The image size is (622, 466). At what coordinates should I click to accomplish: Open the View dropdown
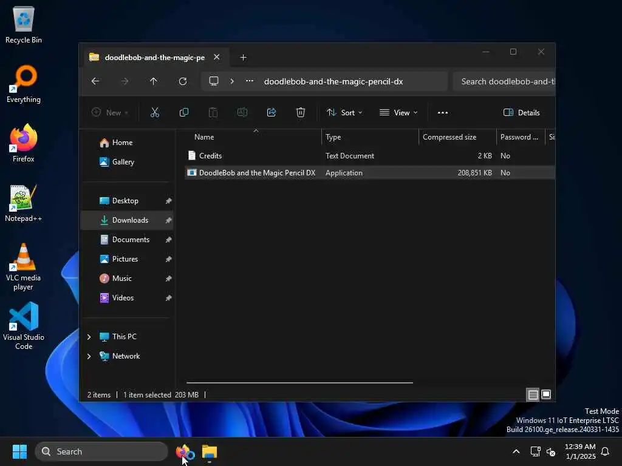point(398,112)
